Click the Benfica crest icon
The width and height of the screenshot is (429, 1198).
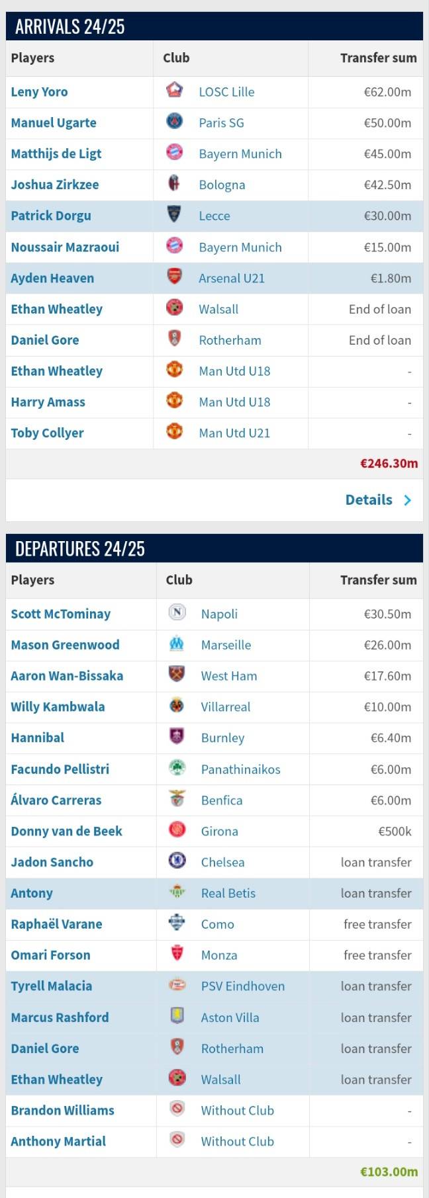tap(177, 798)
